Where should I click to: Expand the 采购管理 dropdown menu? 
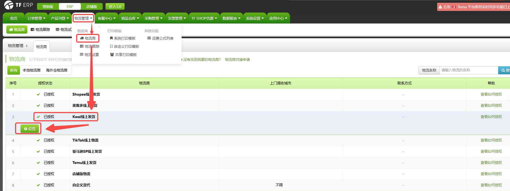153,18
